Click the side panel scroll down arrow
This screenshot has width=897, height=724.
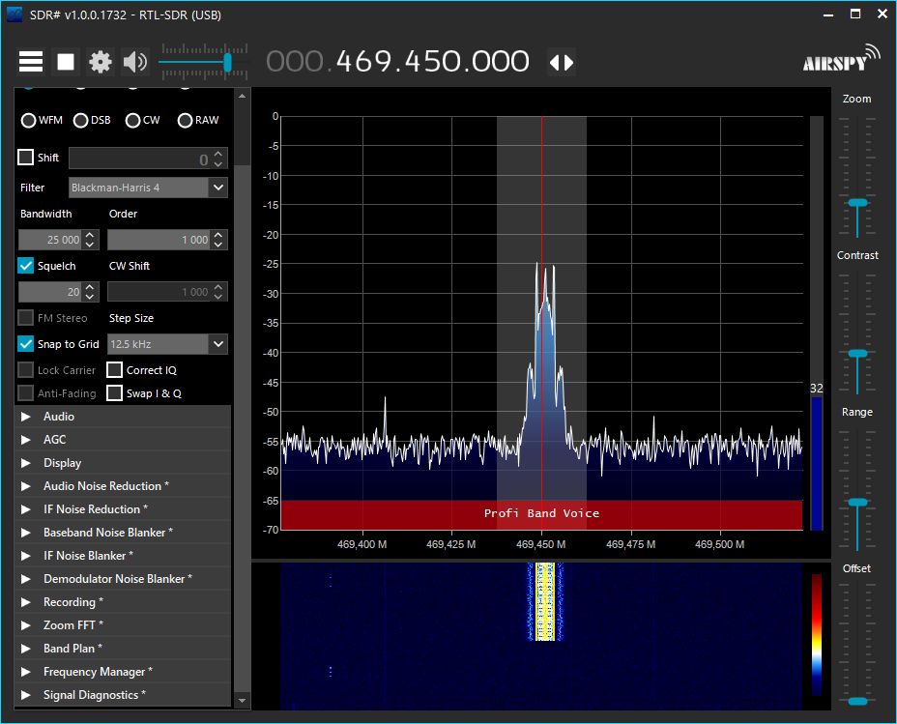pos(242,700)
